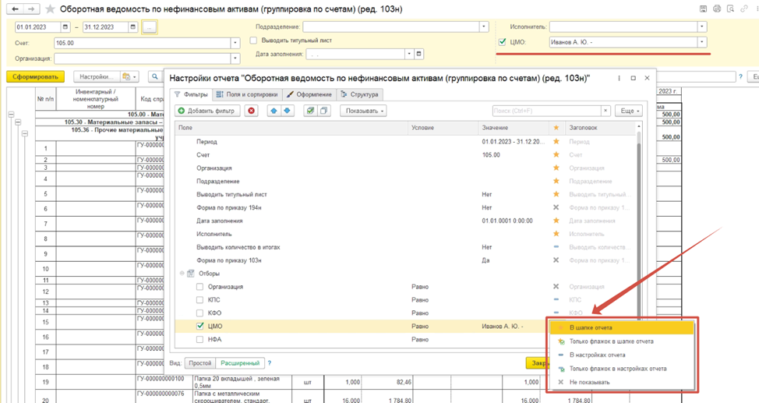Uncheck ЦМО checkbox in report header

pos(502,42)
